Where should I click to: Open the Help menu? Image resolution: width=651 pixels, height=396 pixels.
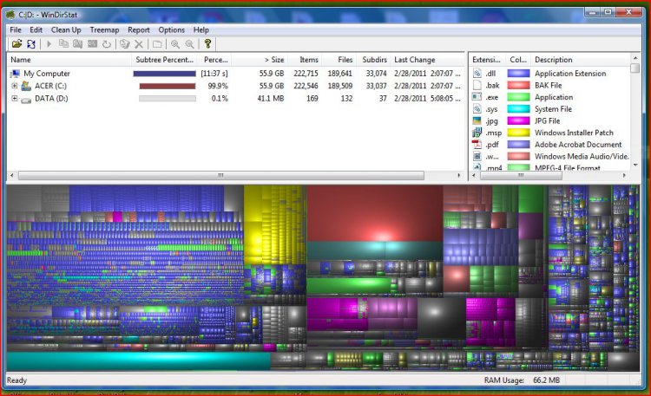(x=201, y=29)
